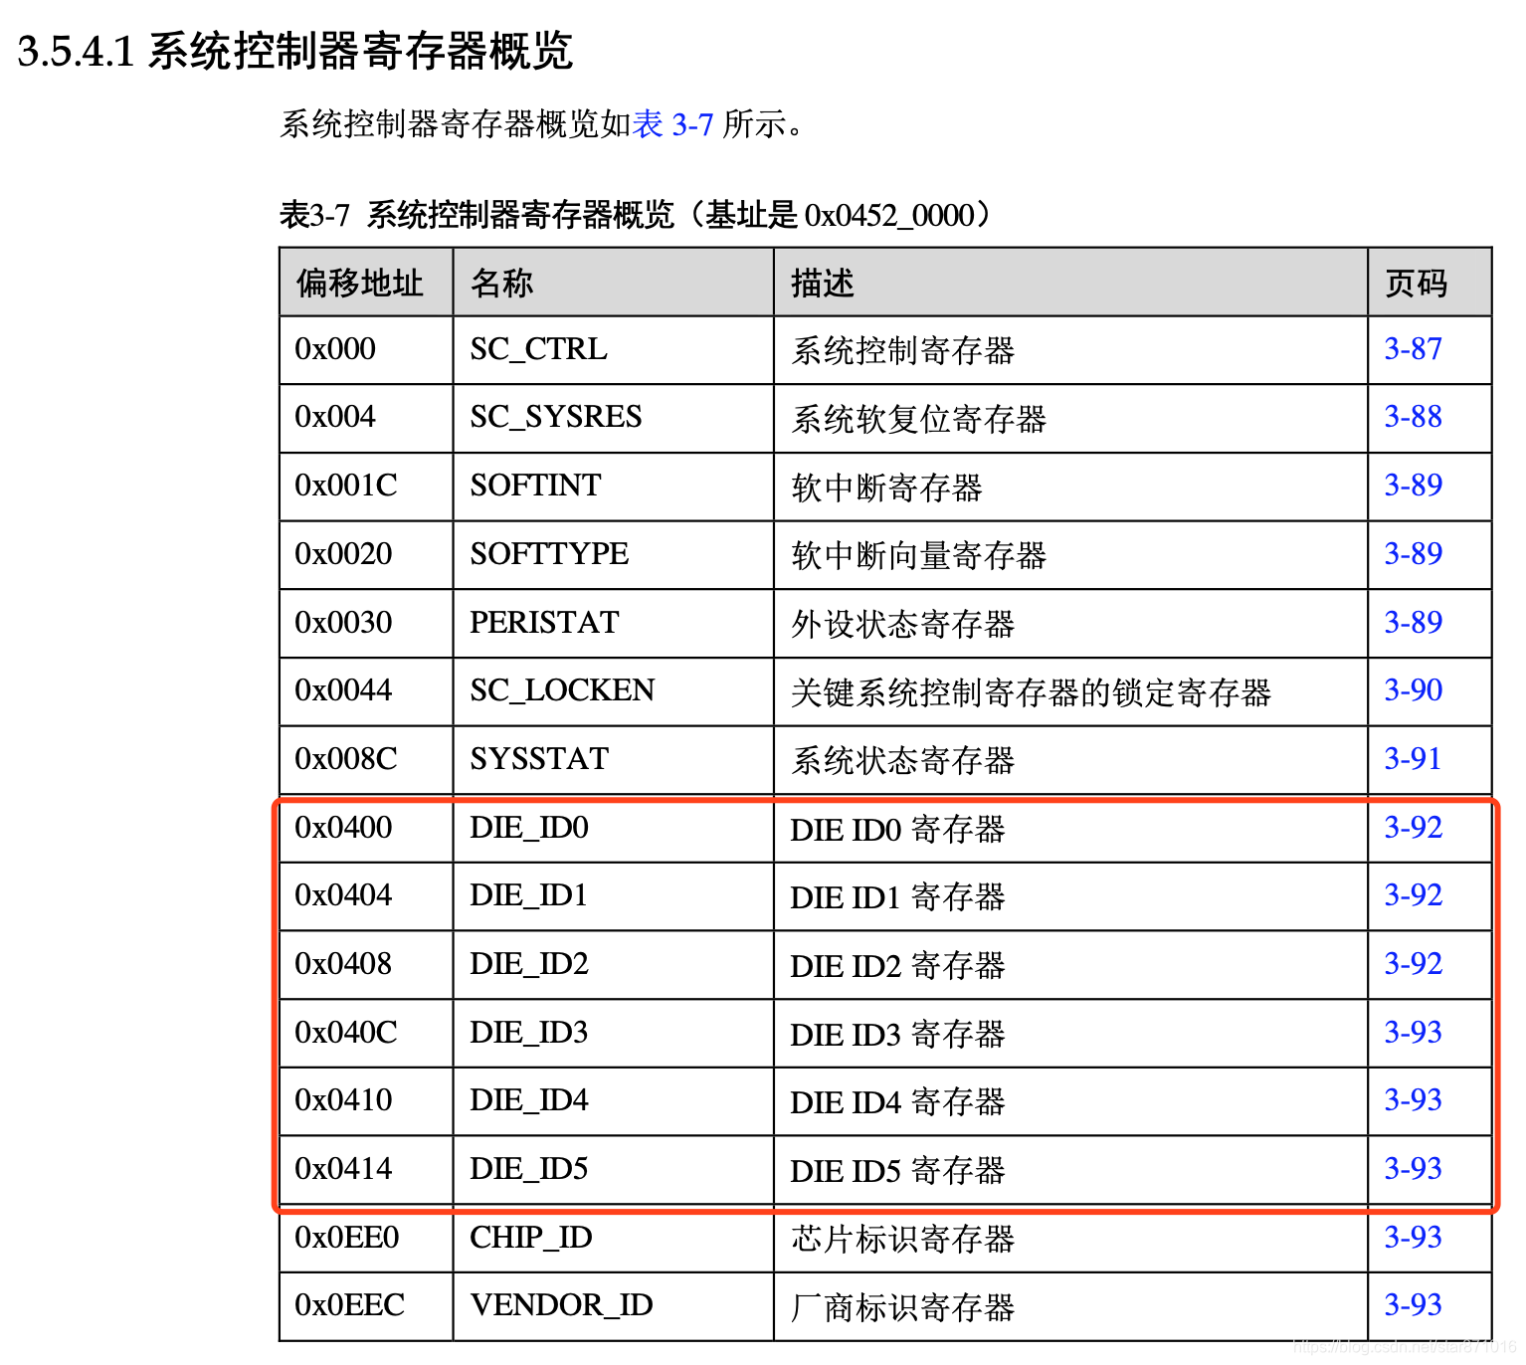Click description 系统软复位寄存器
This screenshot has height=1365, width=1526.
918,419
